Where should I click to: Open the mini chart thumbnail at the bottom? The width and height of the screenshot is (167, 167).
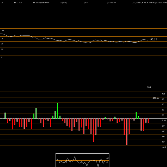[x=82, y=160]
